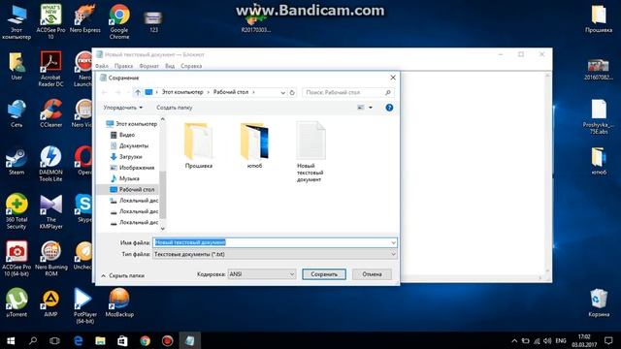This screenshot has height=349, width=621.
Task: Open ACDSee Pro 10 desktop icon
Action: tap(50, 21)
